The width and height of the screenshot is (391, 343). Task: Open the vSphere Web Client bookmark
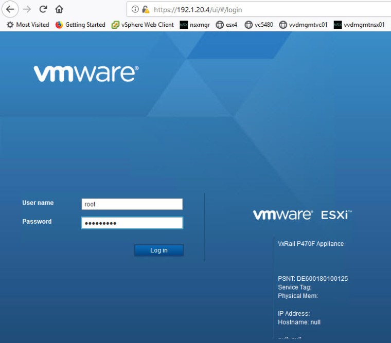tap(143, 25)
